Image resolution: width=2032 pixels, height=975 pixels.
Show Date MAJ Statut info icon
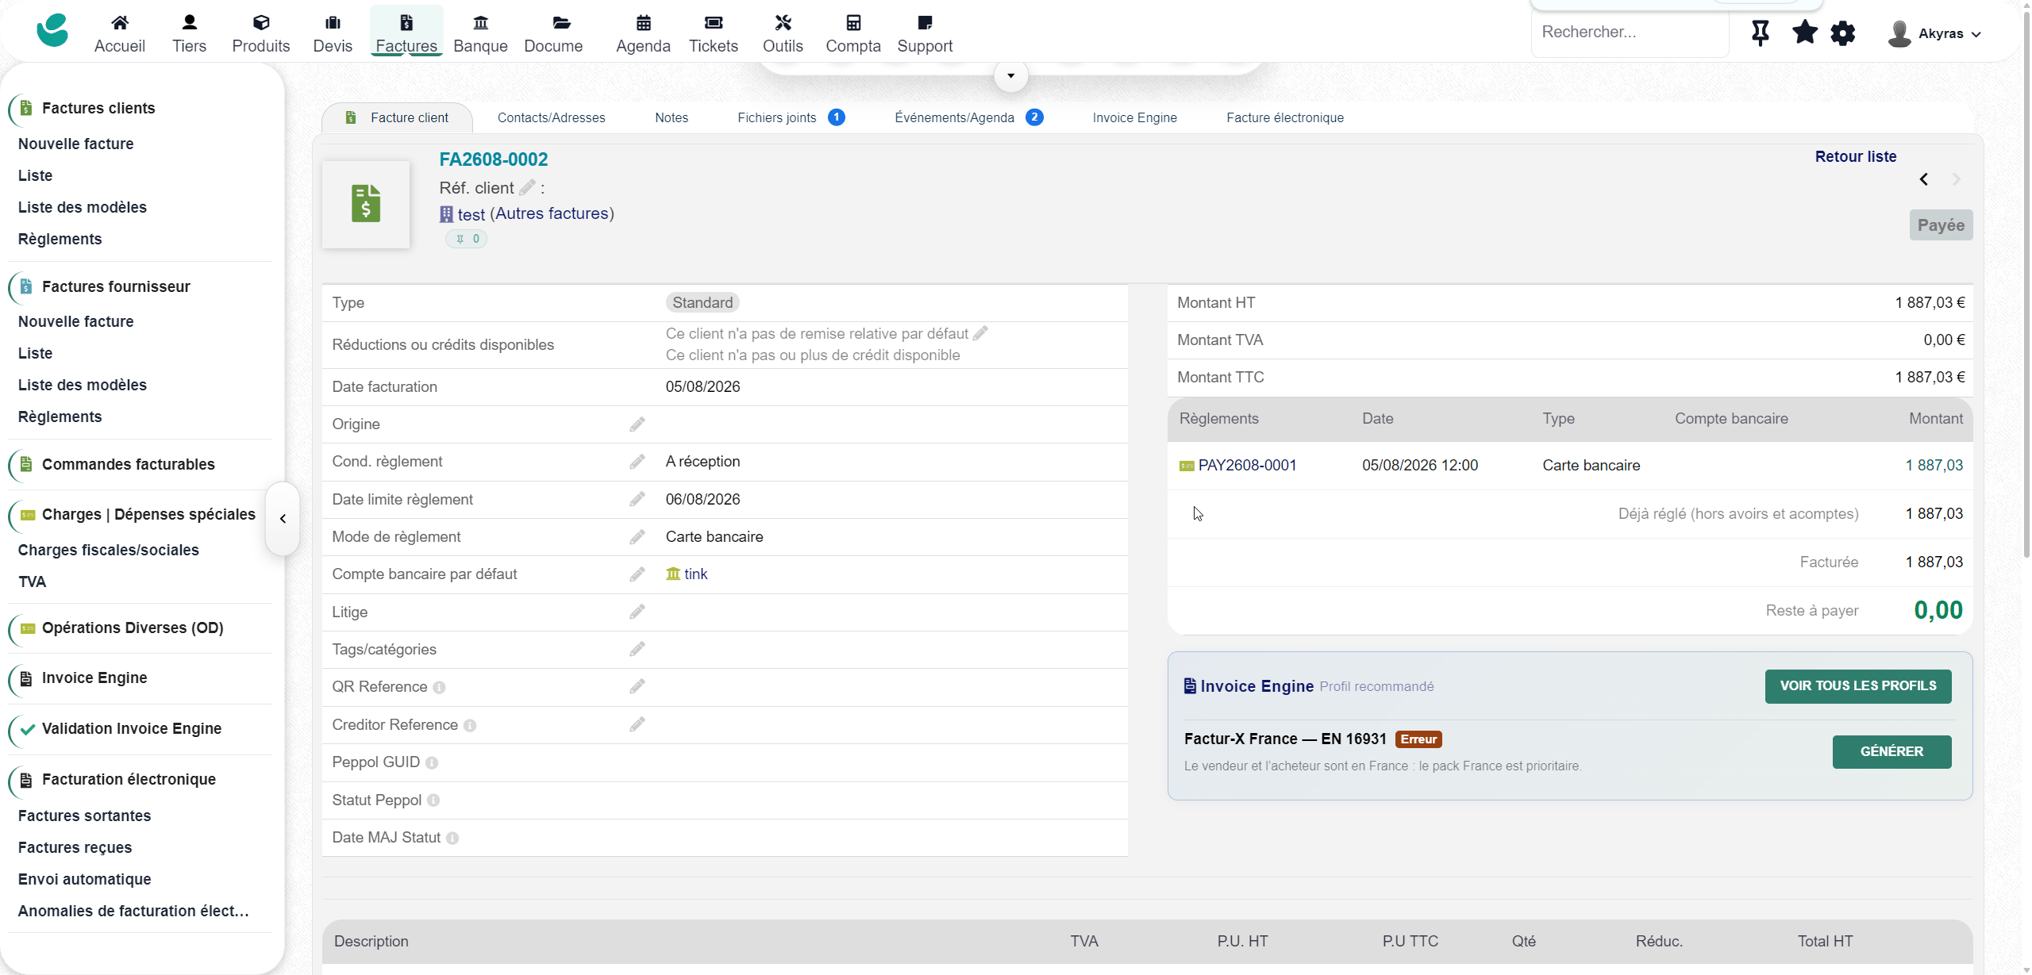(x=452, y=839)
